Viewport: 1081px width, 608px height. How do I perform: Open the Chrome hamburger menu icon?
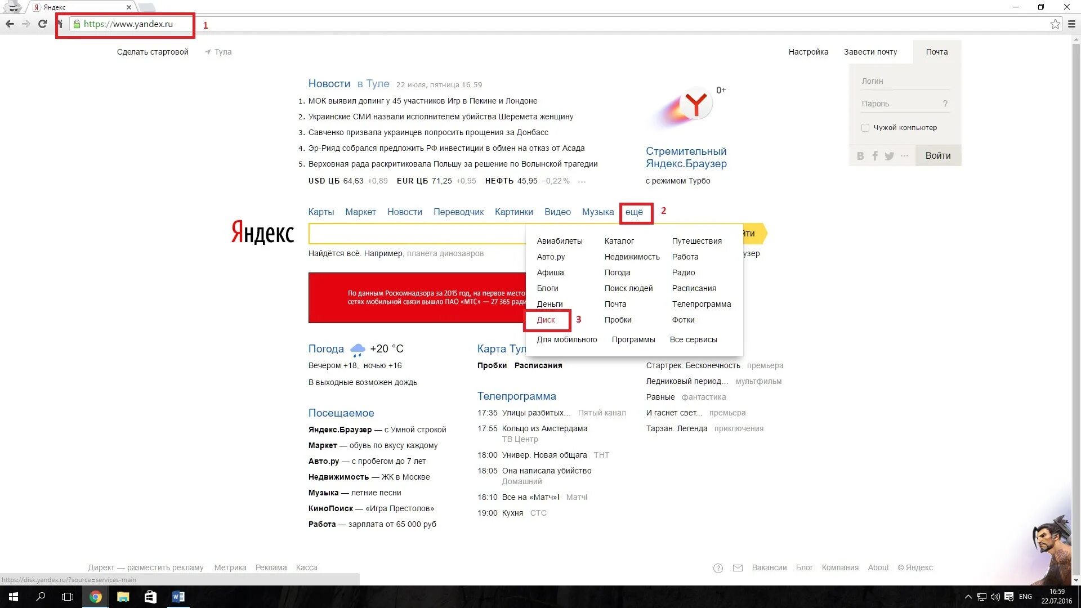click(x=1071, y=24)
